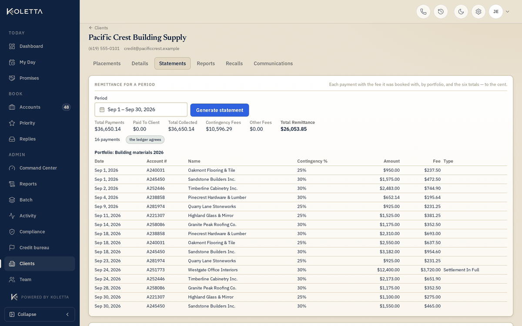The width and height of the screenshot is (522, 326).
Task: Go back to Clients list
Action: tap(98, 28)
